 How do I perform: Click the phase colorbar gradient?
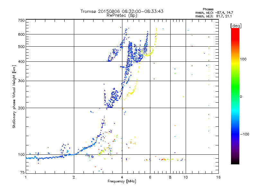click(x=235, y=96)
